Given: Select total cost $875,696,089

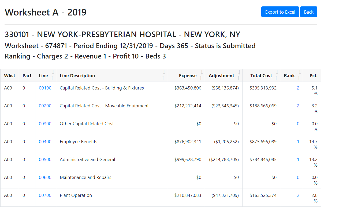Looking at the screenshot, I should 263,142.
